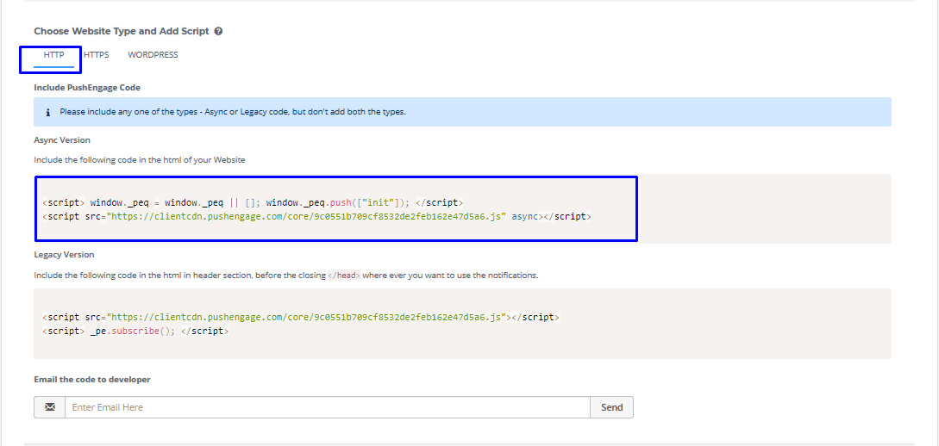Click the legacy script src URL line
Image resolution: width=939 pixels, height=446 pixels.
click(x=301, y=318)
